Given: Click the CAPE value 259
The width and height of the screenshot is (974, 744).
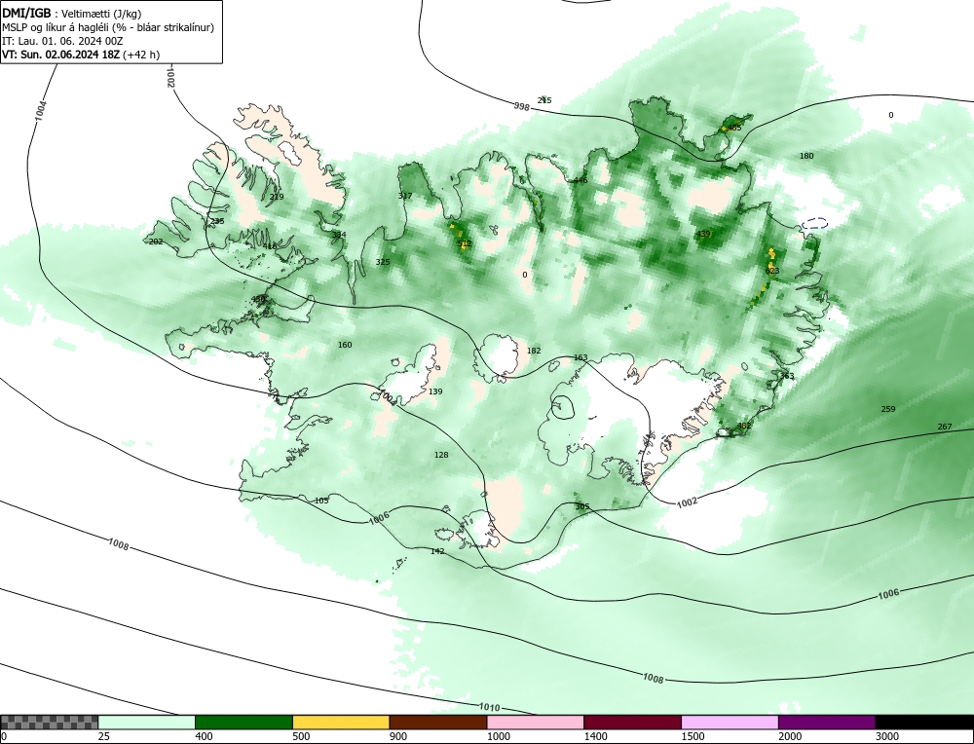Looking at the screenshot, I should pos(888,409).
